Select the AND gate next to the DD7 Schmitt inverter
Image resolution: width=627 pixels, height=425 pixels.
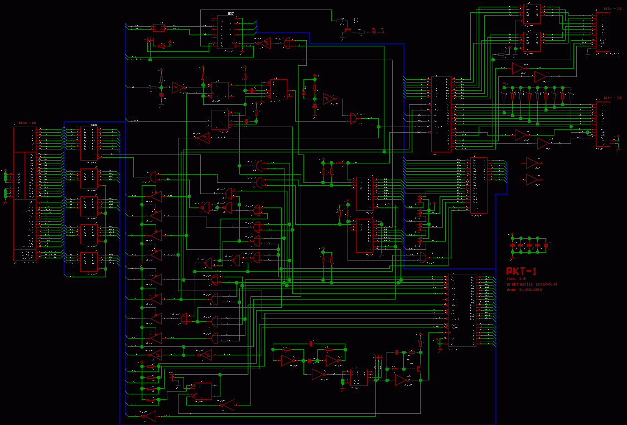(x=288, y=42)
